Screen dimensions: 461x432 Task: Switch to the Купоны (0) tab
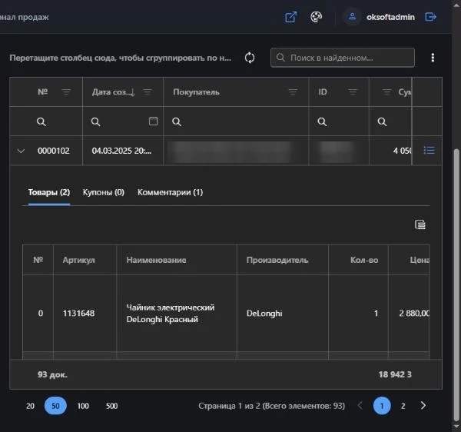[104, 192]
